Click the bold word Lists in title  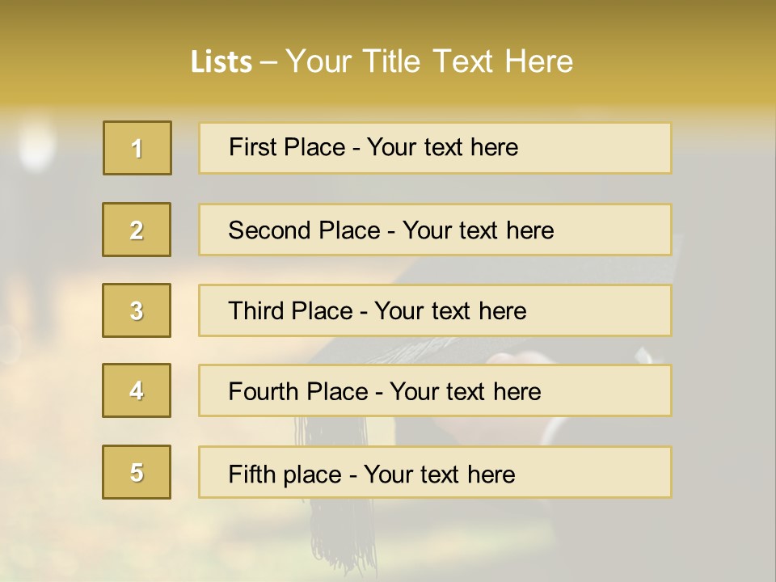click(221, 62)
